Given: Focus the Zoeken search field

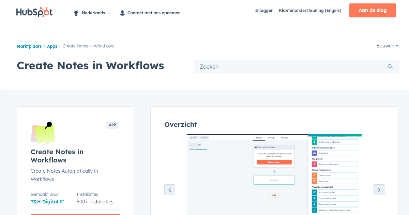Looking at the screenshot, I should (296, 67).
